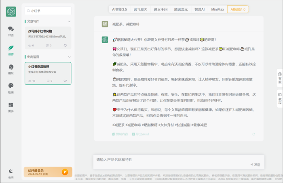Favorite the 小红书商品推荐 card with heart
Viewport: 283px width, 183px height.
[65, 81]
